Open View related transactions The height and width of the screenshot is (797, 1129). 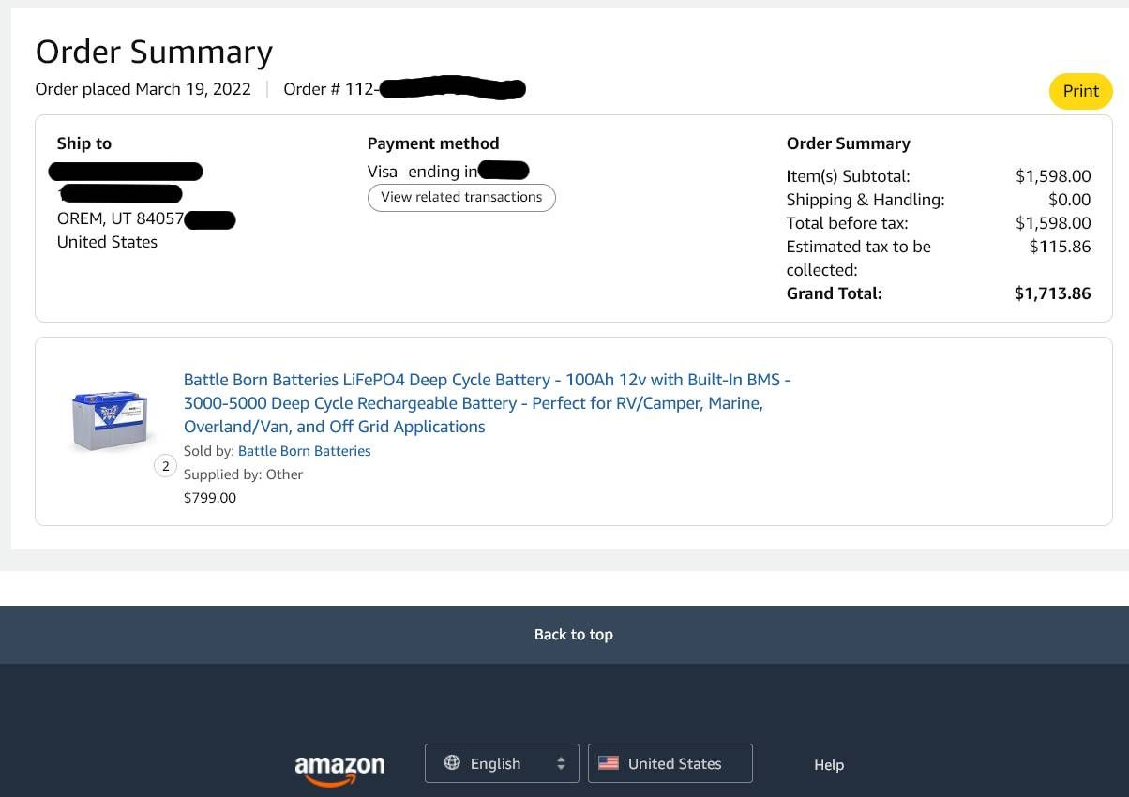tap(461, 197)
